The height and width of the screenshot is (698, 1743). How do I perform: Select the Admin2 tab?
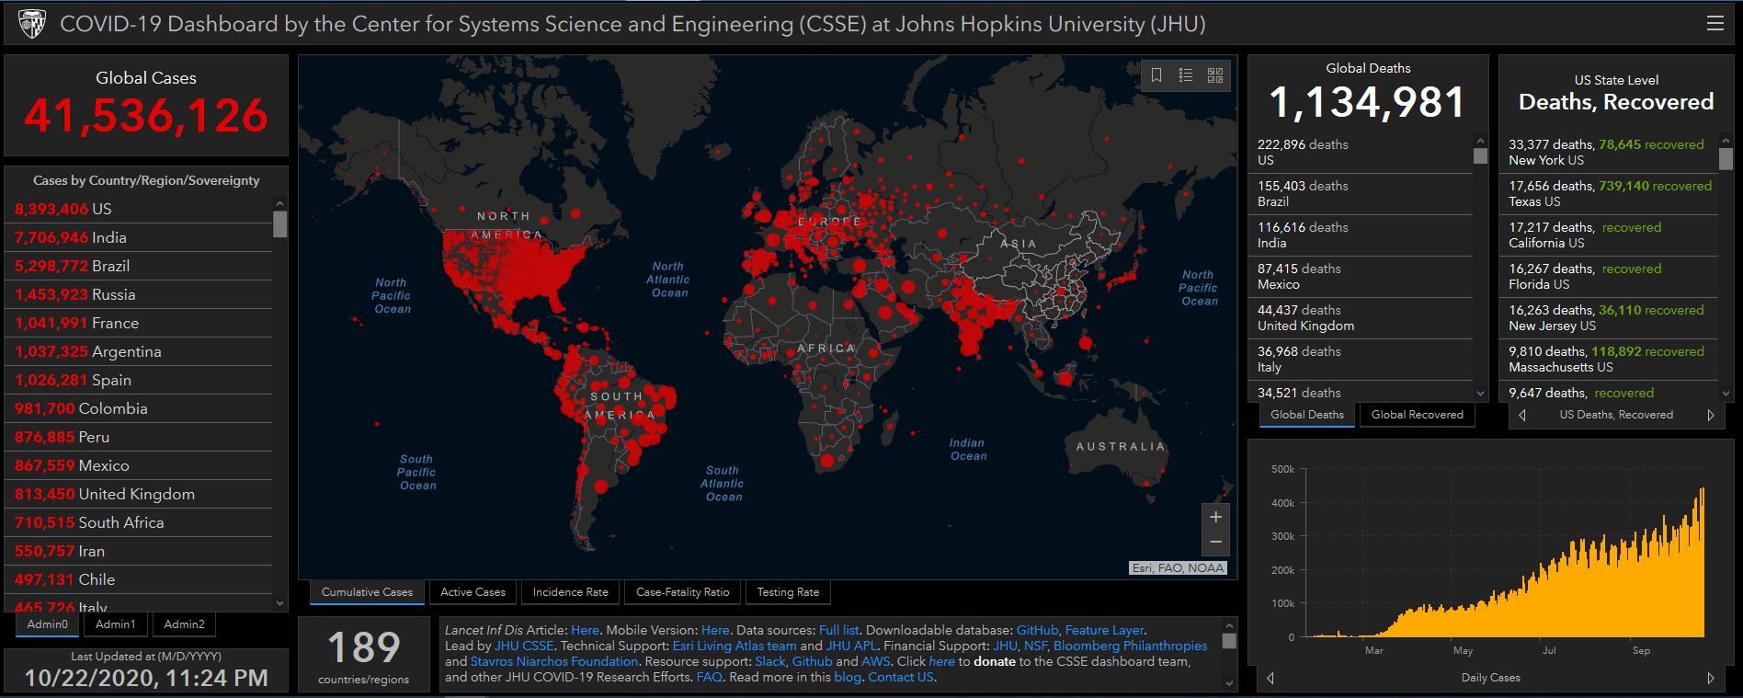click(x=184, y=624)
